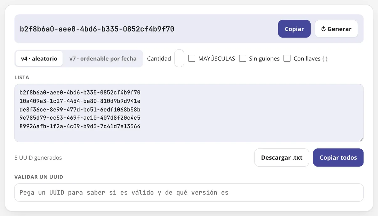The width and height of the screenshot is (378, 216).
Task: Copy the generated UUID with Copiar
Action: click(x=294, y=29)
